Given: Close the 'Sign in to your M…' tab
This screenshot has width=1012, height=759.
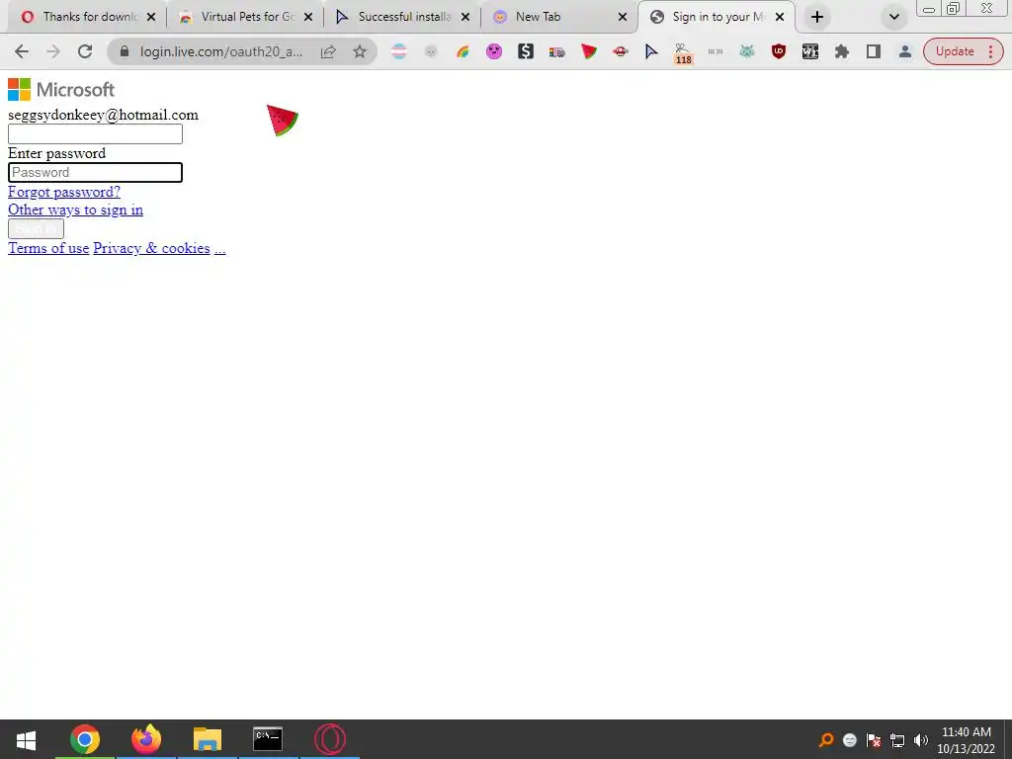Looking at the screenshot, I should (780, 17).
